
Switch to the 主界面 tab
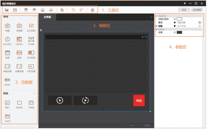point(47,17)
